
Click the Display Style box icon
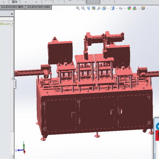[112, 8]
